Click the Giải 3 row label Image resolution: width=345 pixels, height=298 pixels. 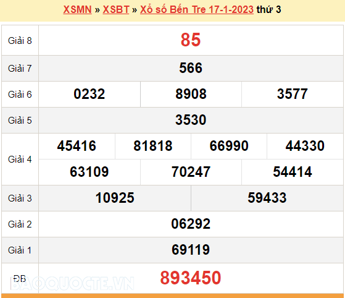pyautogui.click(x=20, y=198)
